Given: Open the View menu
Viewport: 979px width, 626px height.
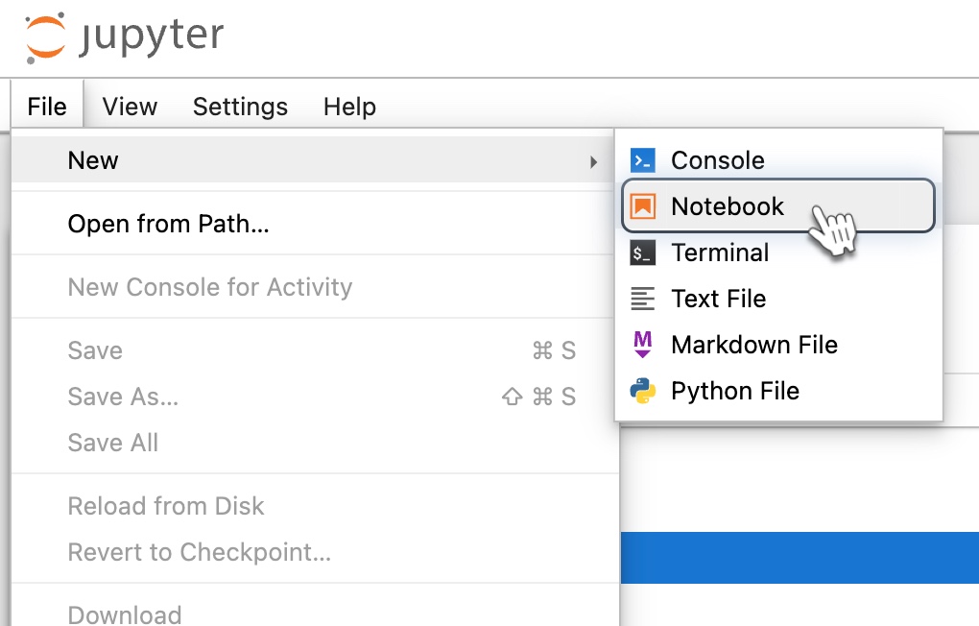Looking at the screenshot, I should click(130, 107).
